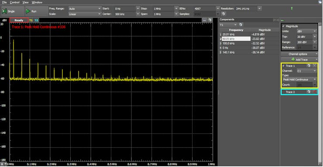
Task: Click the gear icon next to the T1 components selector
Action: pos(241,25)
